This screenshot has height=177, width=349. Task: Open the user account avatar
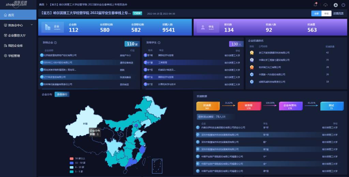coord(335,5)
